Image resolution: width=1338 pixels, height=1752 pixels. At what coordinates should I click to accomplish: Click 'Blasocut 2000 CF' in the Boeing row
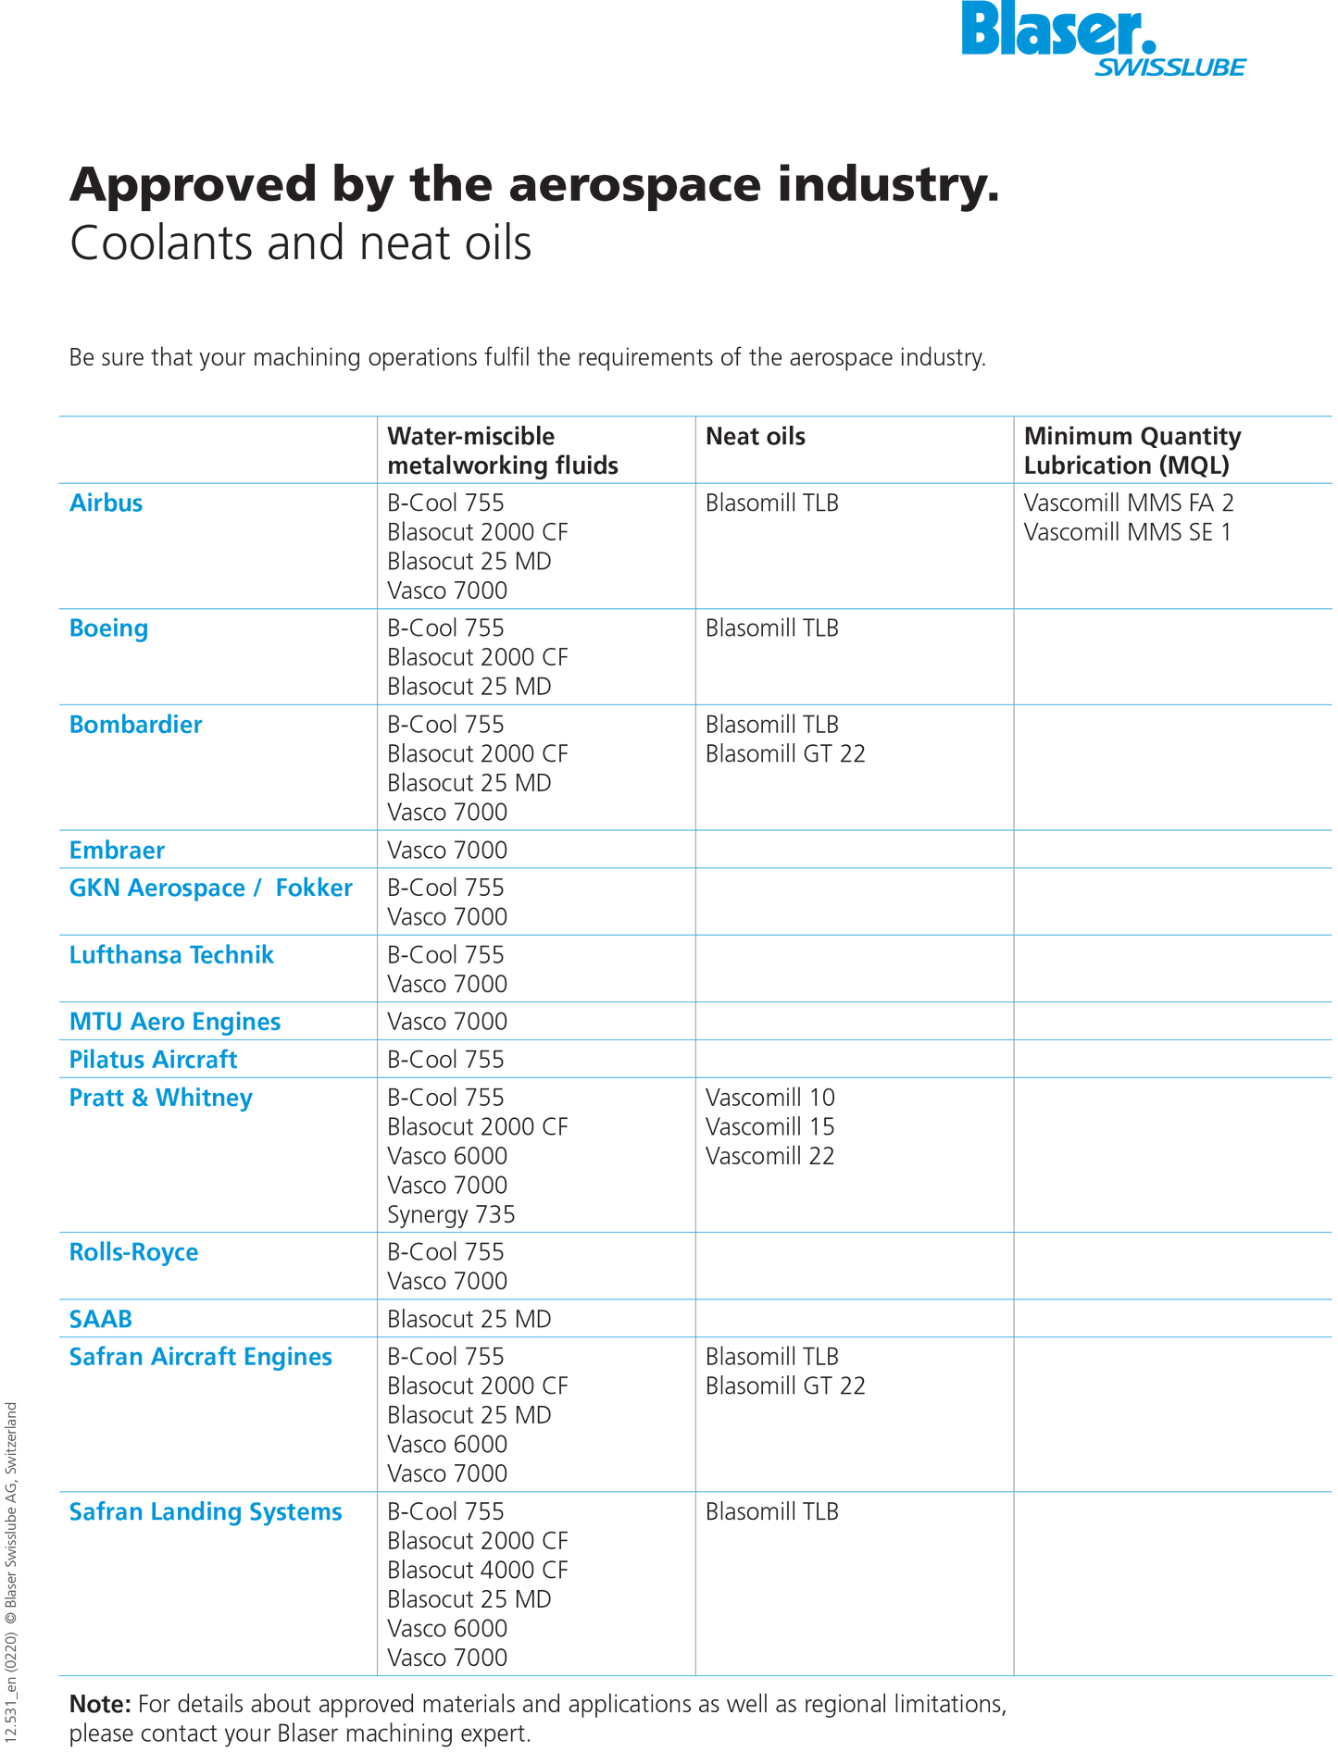tap(477, 657)
